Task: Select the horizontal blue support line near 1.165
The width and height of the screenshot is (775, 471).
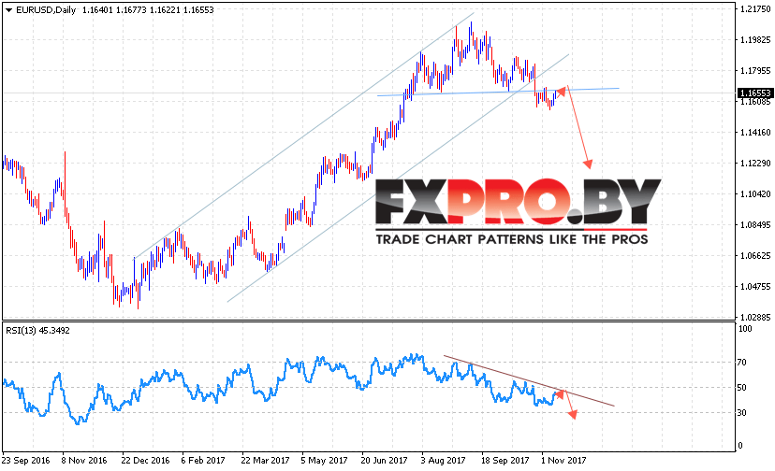Action: click(x=498, y=92)
